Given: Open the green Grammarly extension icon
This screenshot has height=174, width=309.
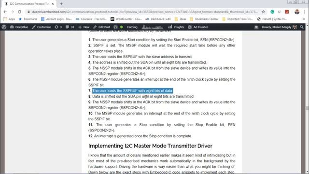Looking at the screenshot, I should tap(272, 12).
